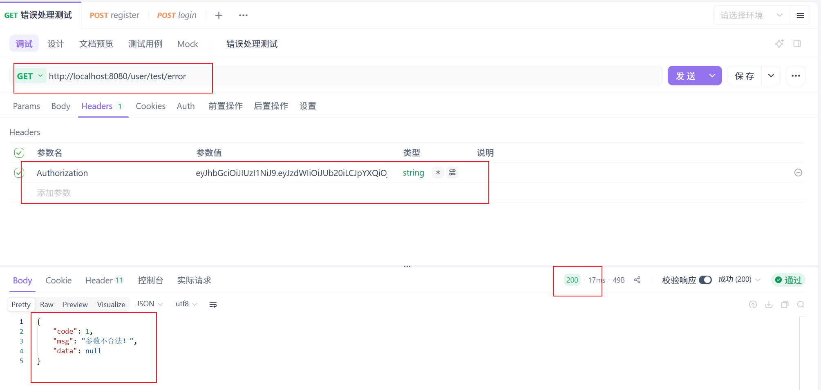
Task: Click the 错误处理测试 request title
Action: coord(252,44)
